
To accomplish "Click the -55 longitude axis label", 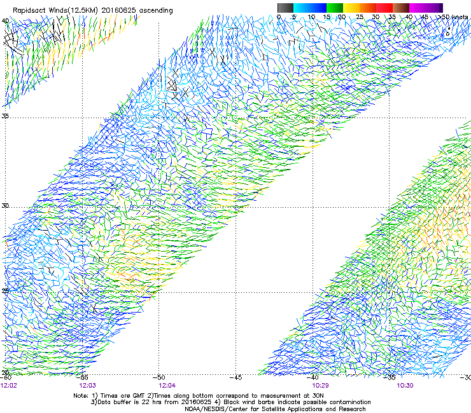I will [82, 377].
